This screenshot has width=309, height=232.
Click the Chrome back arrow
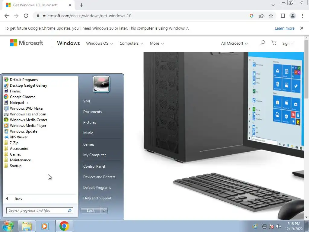click(7, 16)
